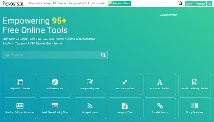Open the Google Indexer card label
214x122 pixels.
(90, 112)
